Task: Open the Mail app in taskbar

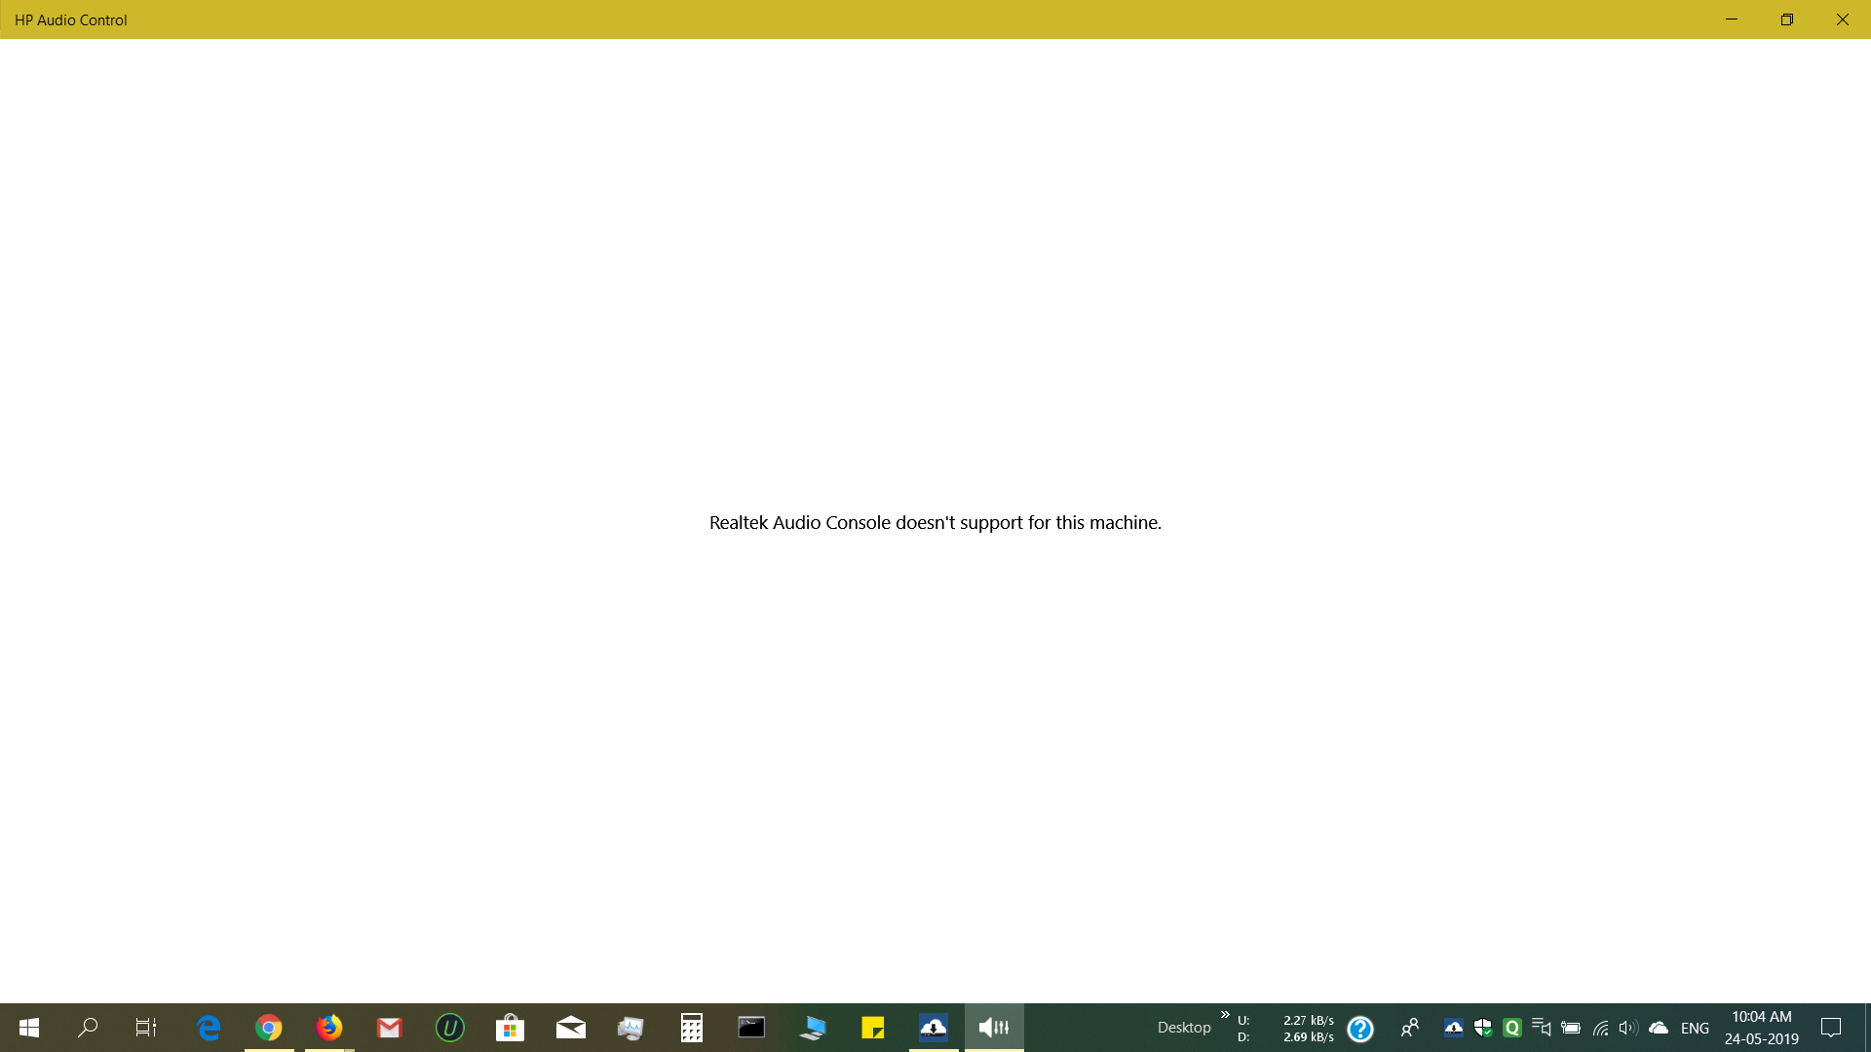Action: [571, 1028]
